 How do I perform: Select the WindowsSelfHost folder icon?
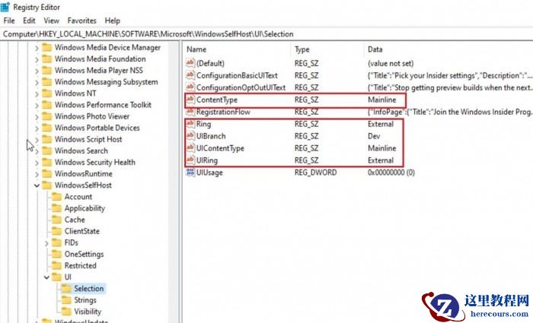point(47,185)
